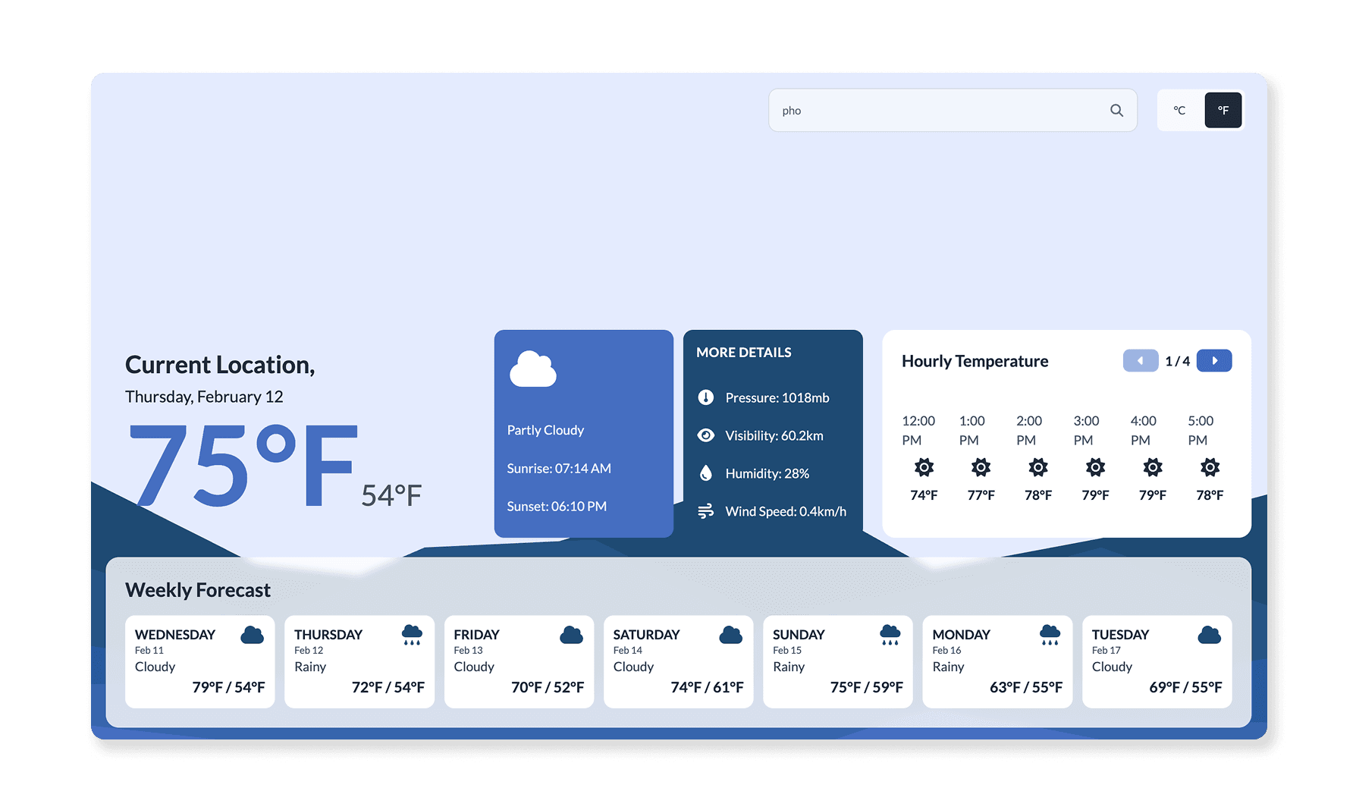Click the pressure gauge icon
The image size is (1356, 810).
[706, 397]
